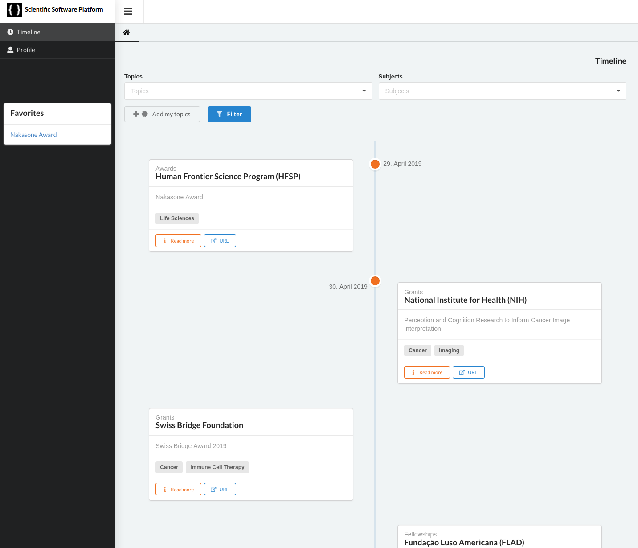Click the Cancer tag on NIH card
Viewport: 638px width, 548px height.
[417, 350]
